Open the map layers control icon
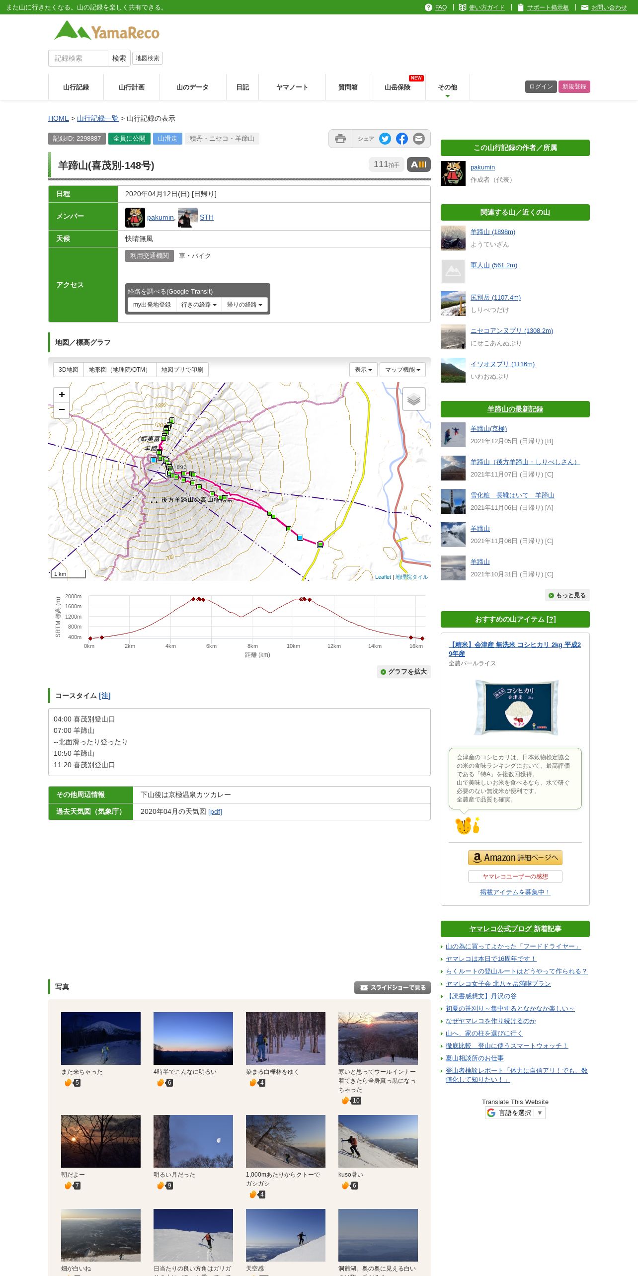 (414, 399)
